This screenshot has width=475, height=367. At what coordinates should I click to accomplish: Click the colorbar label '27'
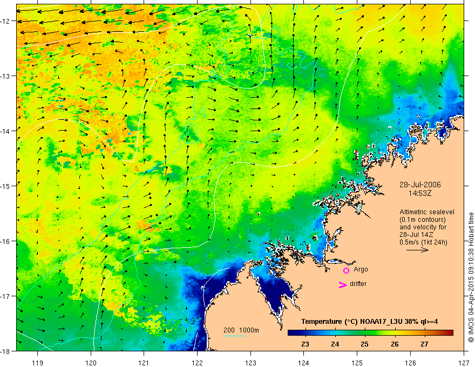click(x=424, y=344)
